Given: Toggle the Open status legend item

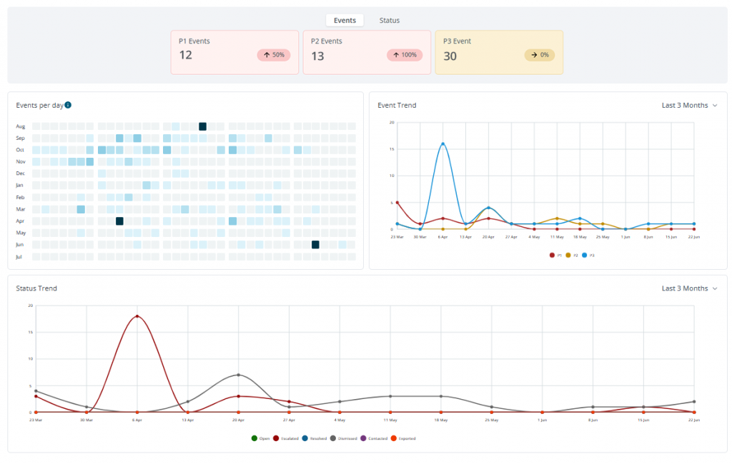Looking at the screenshot, I should point(260,438).
